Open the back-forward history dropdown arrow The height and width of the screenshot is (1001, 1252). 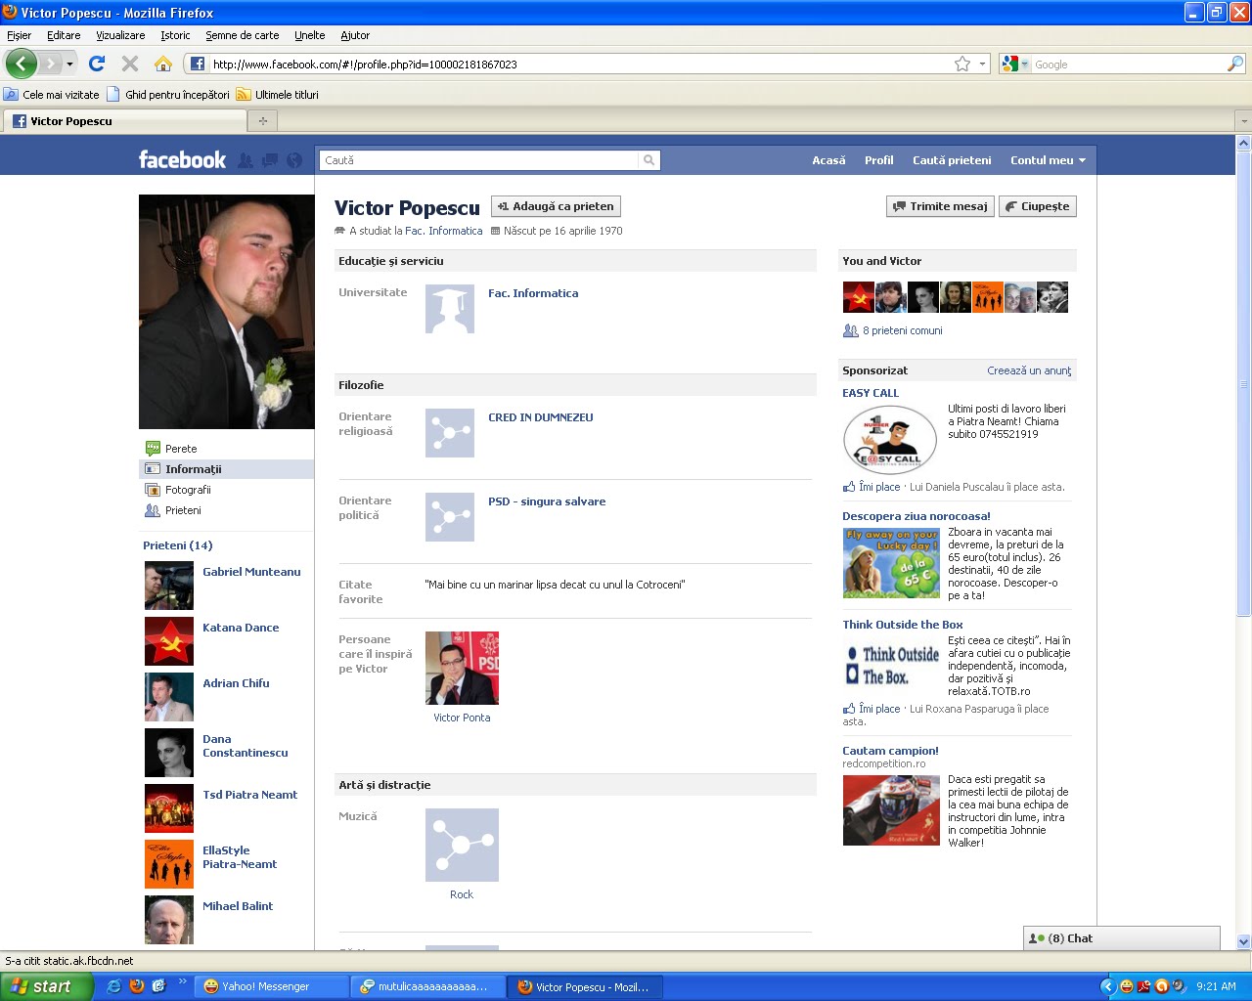69,65
